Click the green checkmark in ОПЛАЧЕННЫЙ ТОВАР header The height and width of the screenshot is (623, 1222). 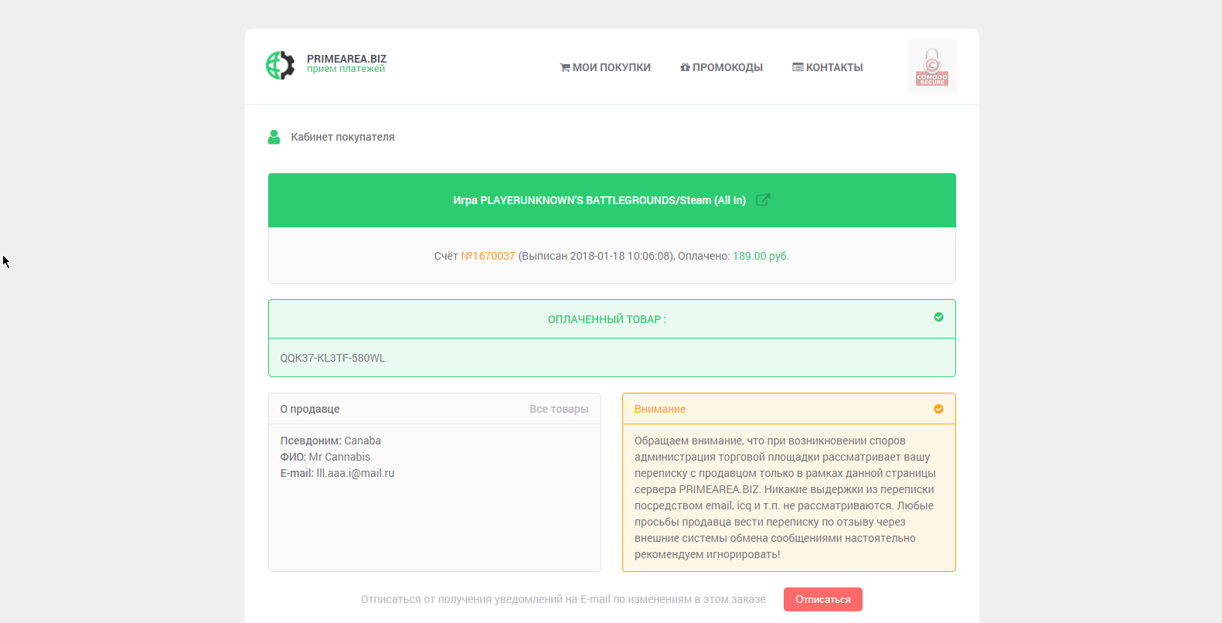tap(938, 317)
